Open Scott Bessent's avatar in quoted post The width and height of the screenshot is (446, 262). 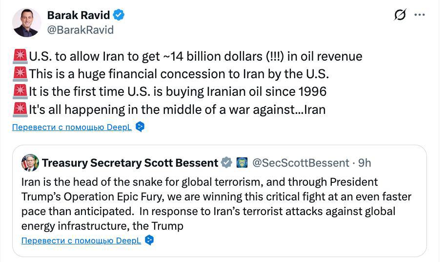pyautogui.click(x=30, y=163)
